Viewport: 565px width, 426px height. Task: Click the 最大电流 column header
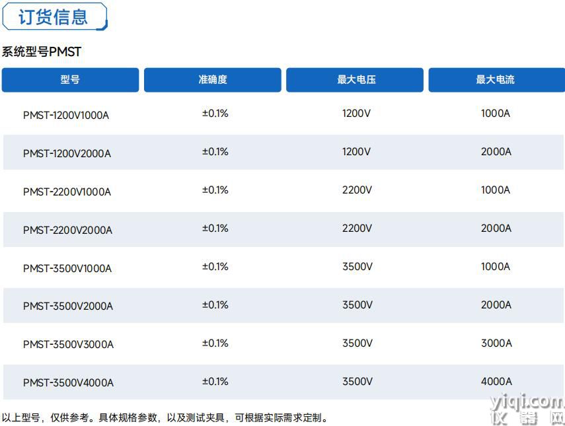tap(496, 79)
